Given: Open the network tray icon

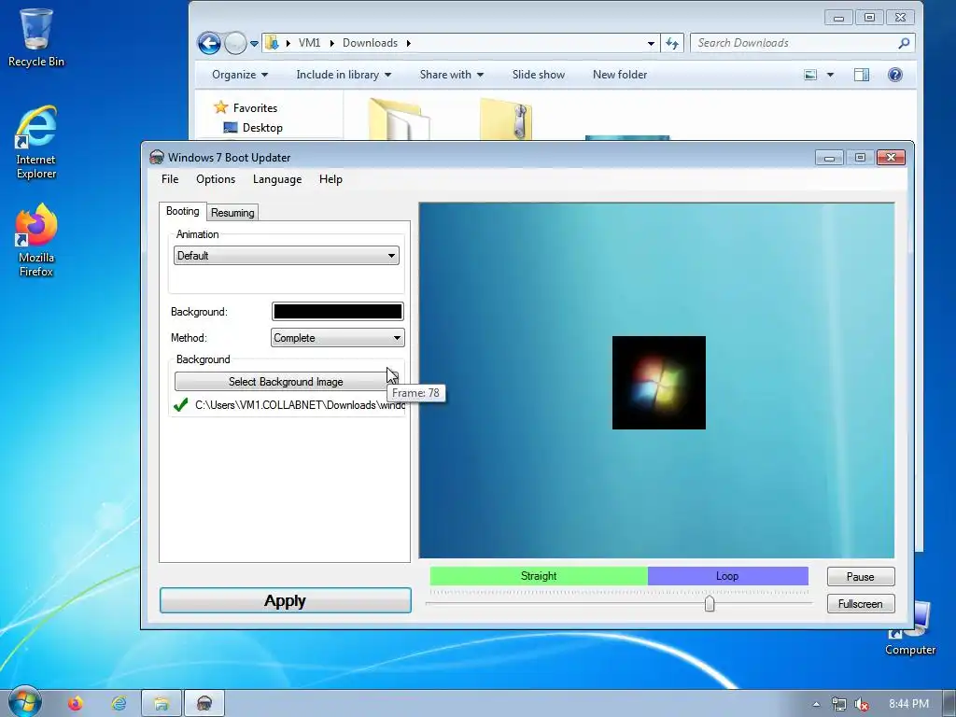Looking at the screenshot, I should (x=839, y=704).
